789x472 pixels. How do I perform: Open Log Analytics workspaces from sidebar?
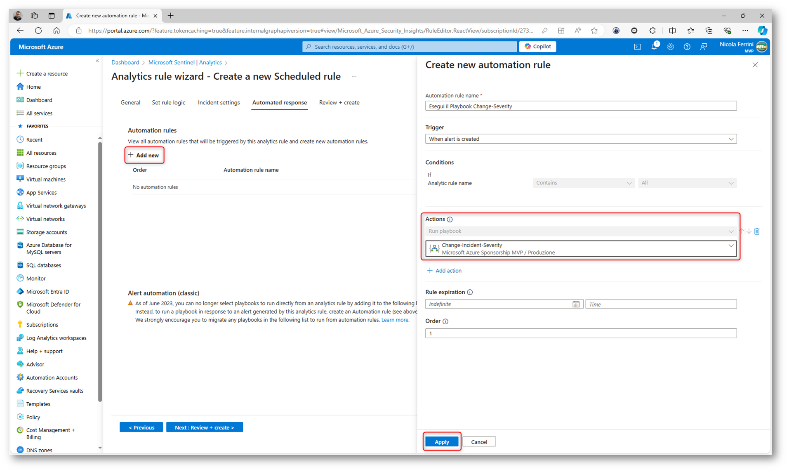click(56, 338)
